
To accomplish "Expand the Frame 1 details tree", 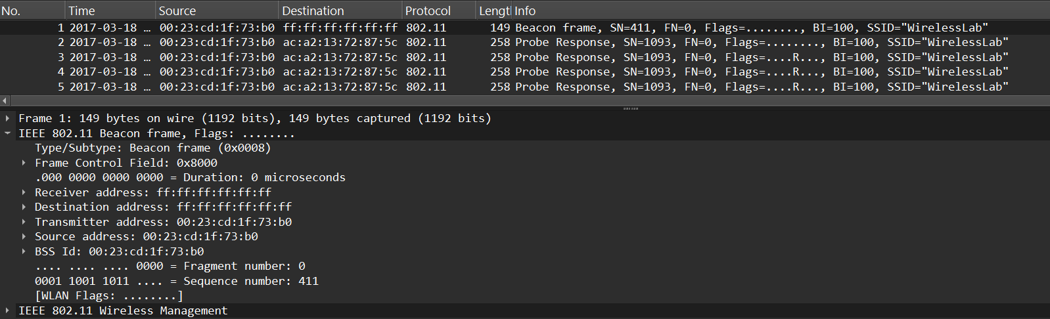I will [7, 119].
